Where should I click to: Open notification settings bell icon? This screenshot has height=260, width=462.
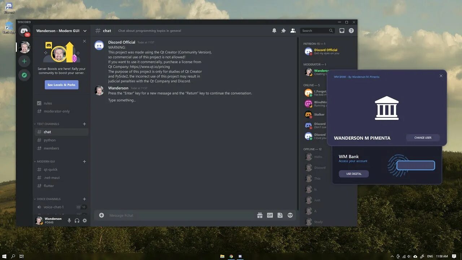274,31
